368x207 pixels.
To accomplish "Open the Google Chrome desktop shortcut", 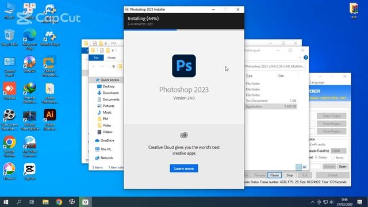I will tap(9, 147).
